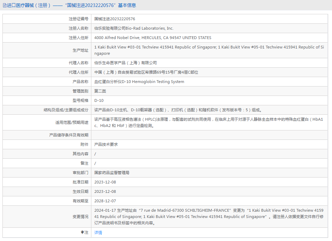Click the document icon beside the page heading

pyautogui.click(x=5, y=6)
